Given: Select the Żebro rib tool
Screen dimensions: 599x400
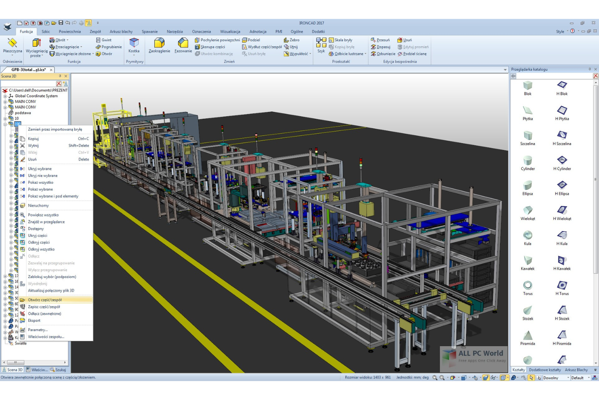Looking at the screenshot, I should (x=291, y=40).
